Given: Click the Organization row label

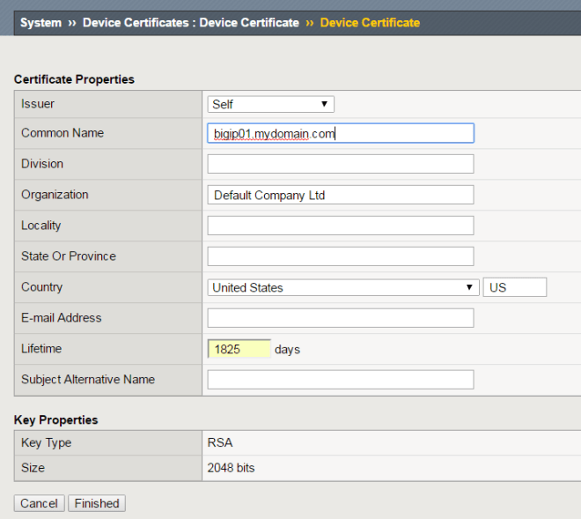Looking at the screenshot, I should [55, 195].
